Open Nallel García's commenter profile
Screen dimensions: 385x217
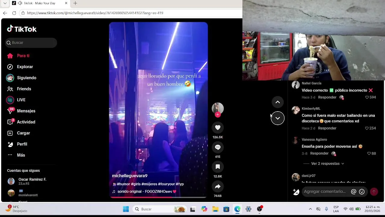click(311, 83)
